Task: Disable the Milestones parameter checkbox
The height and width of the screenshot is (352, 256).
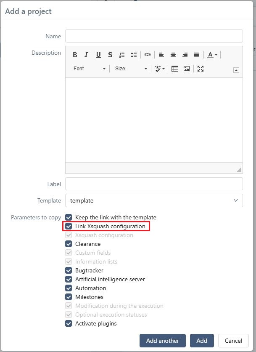Action: [69, 297]
